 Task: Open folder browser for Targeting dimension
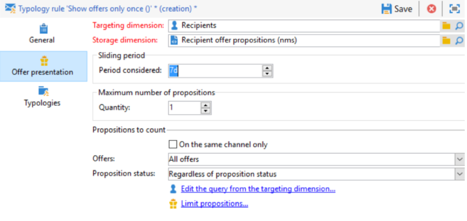coord(446,26)
